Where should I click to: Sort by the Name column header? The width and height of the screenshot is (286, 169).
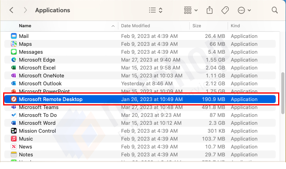(x=25, y=26)
